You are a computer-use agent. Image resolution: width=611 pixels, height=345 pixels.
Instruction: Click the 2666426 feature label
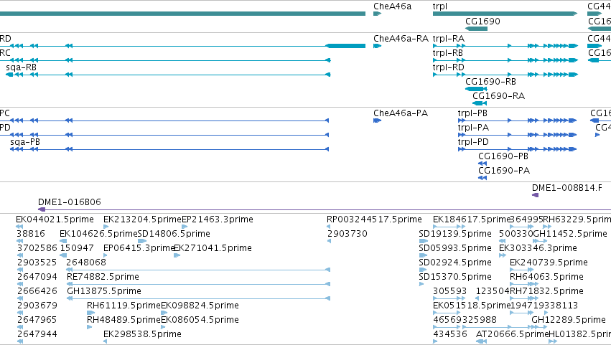click(x=37, y=291)
